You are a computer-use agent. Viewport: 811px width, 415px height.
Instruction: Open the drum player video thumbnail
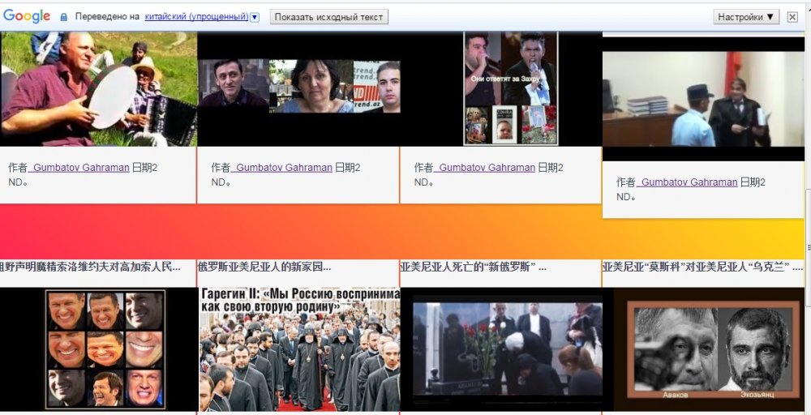coord(98,88)
